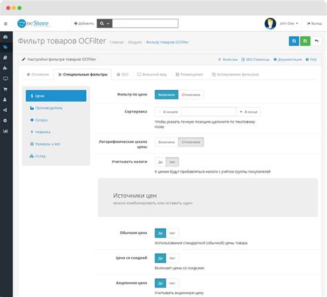Set Фильтр по цене to Включено

pyautogui.click(x=166, y=95)
